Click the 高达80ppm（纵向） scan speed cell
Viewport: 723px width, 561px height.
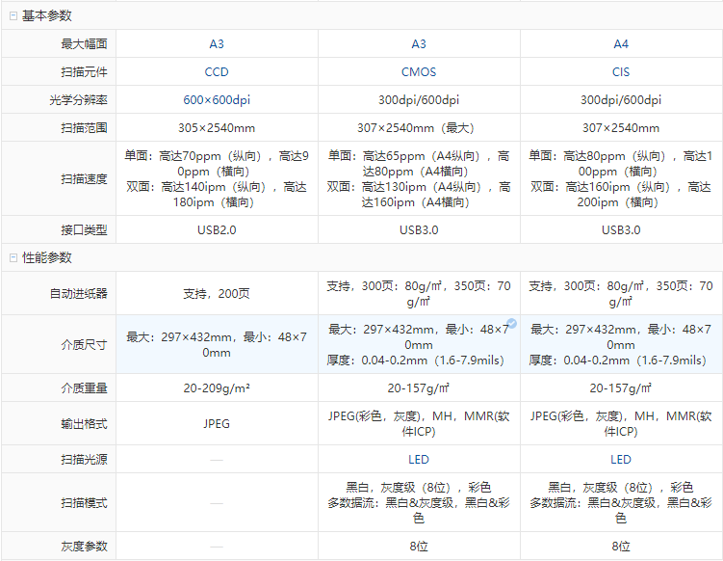point(621,179)
